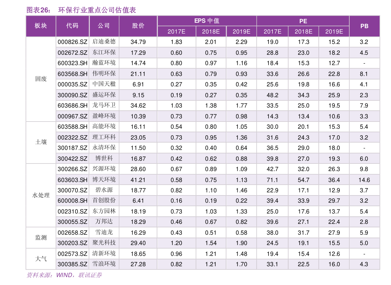Click company name 博天环境
The width and height of the screenshot is (391, 285).
tap(104, 180)
